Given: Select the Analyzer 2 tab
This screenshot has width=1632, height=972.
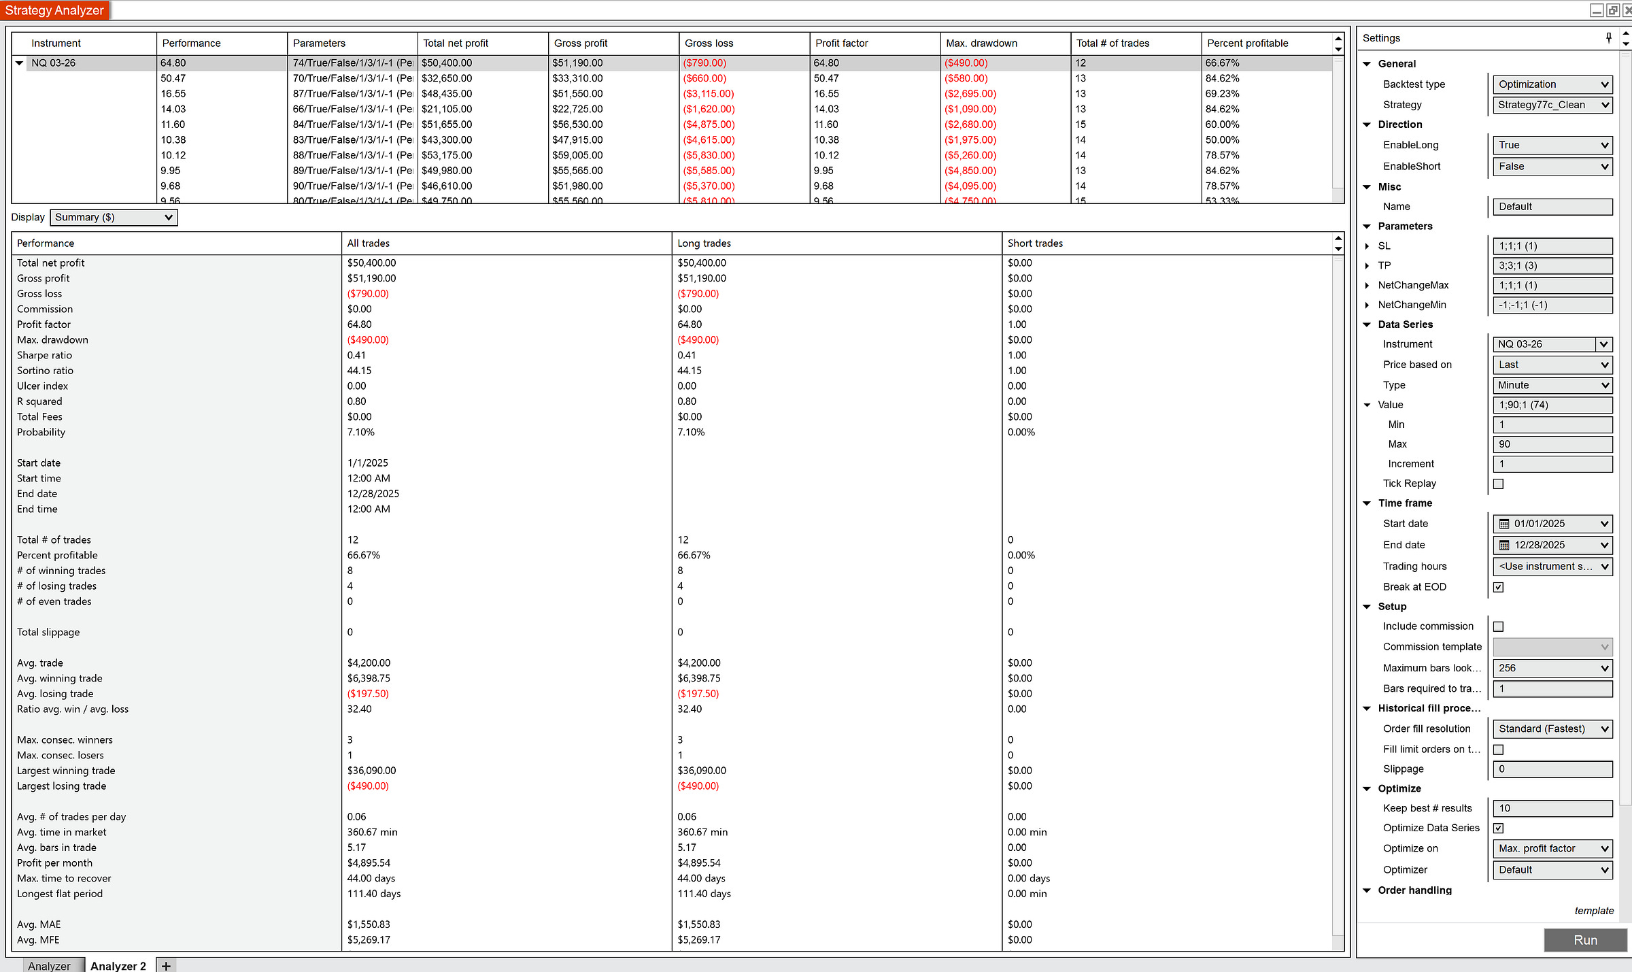Looking at the screenshot, I should pos(118,965).
